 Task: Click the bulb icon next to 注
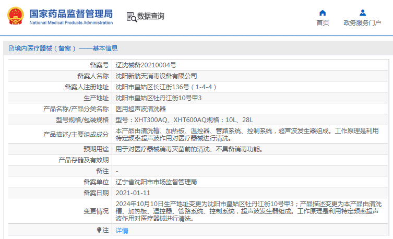click(x=99, y=230)
